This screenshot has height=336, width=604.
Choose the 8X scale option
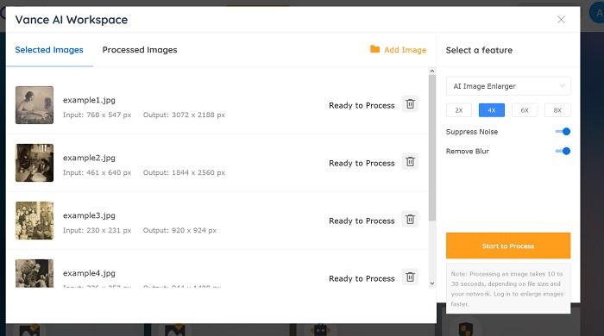[557, 110]
